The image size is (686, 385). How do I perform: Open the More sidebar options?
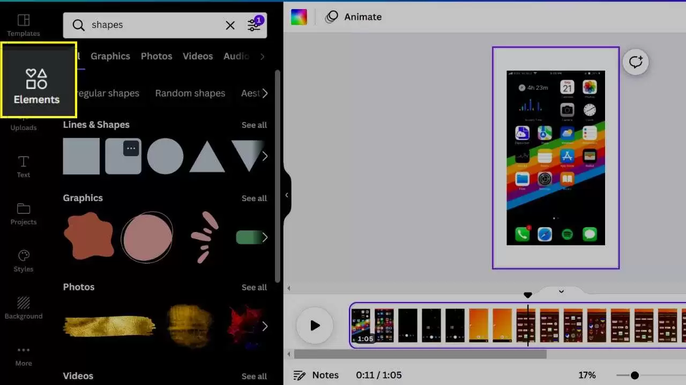[24, 356]
